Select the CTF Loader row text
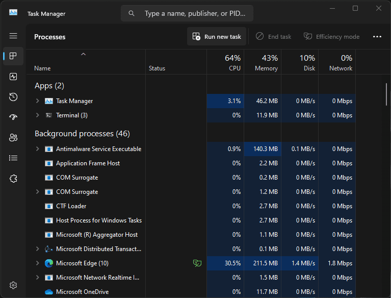This screenshot has height=298, width=391. coord(71,206)
